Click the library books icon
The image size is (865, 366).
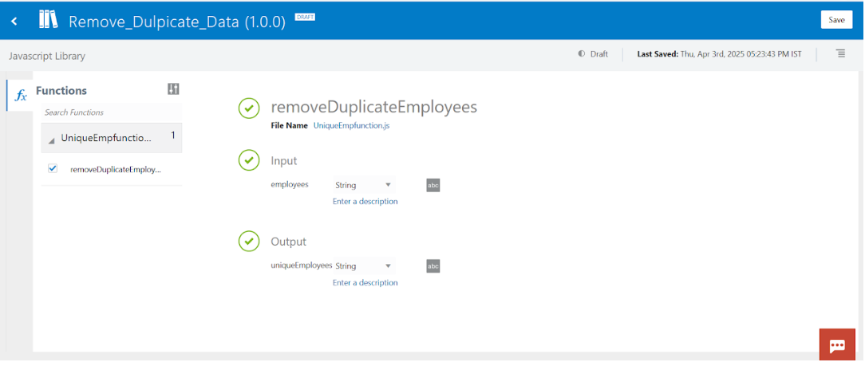(x=48, y=20)
